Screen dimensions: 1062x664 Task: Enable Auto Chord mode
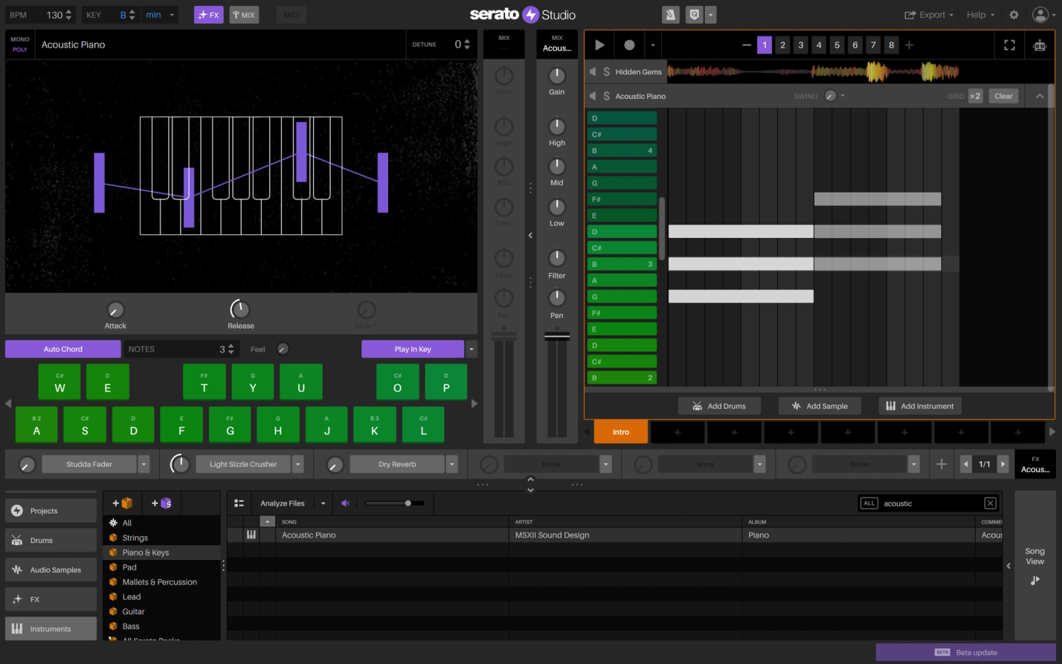coord(62,349)
